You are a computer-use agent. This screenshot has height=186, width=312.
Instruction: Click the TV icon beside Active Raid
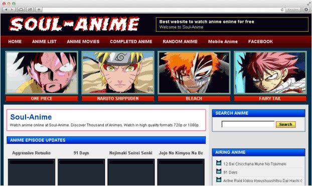click(x=219, y=180)
